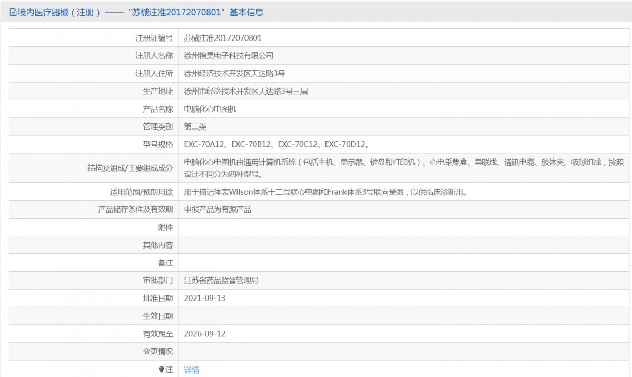Click the 审批部门 label
The image size is (632, 377).
click(157, 281)
